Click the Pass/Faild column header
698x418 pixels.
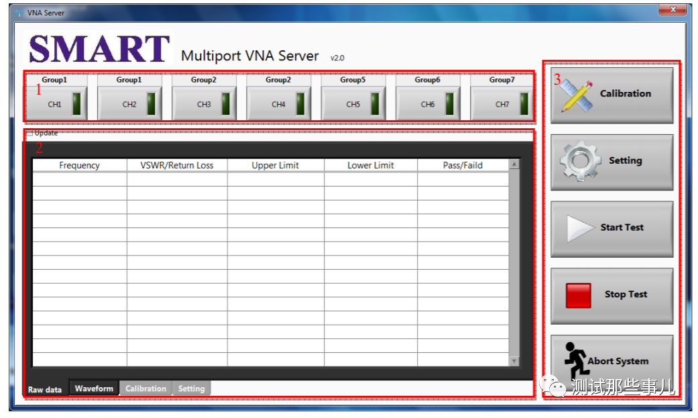coord(463,165)
